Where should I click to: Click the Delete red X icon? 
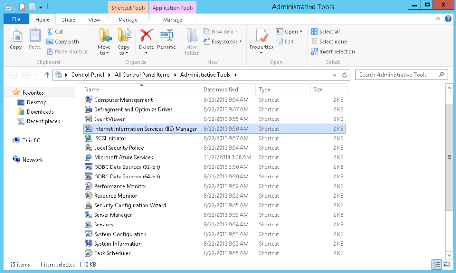pos(146,36)
